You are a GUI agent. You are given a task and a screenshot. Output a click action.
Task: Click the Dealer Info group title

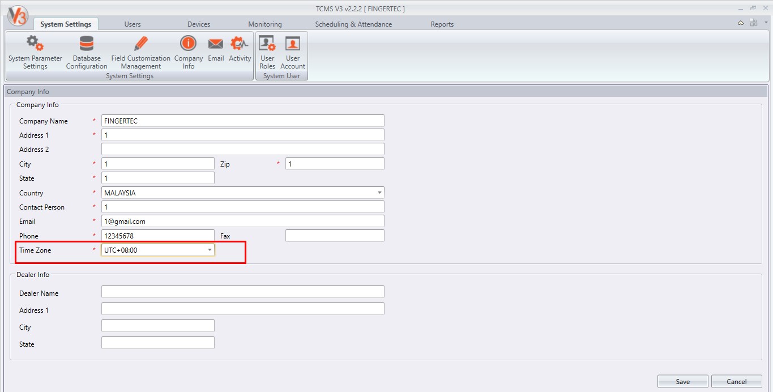click(x=33, y=275)
